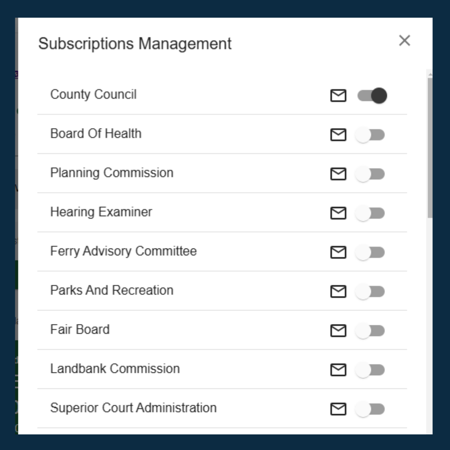Click the Fair Board email icon
450x450 pixels.
(338, 329)
